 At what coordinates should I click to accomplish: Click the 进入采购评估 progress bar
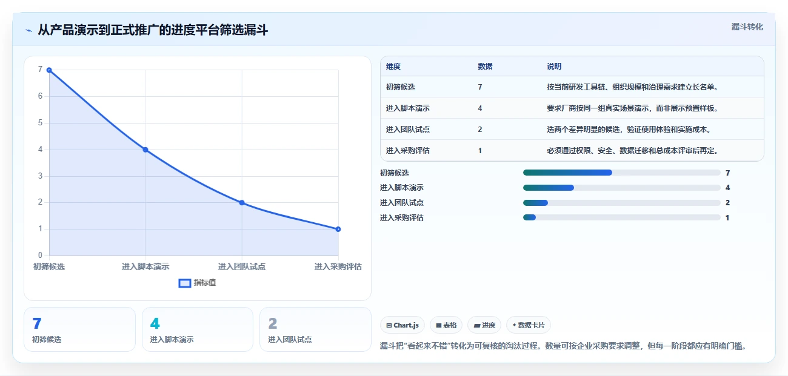pos(621,217)
